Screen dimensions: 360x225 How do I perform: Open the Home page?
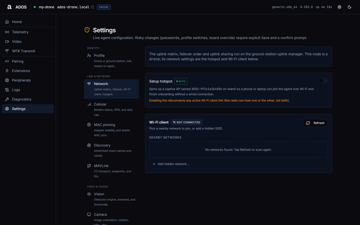click(28, 22)
